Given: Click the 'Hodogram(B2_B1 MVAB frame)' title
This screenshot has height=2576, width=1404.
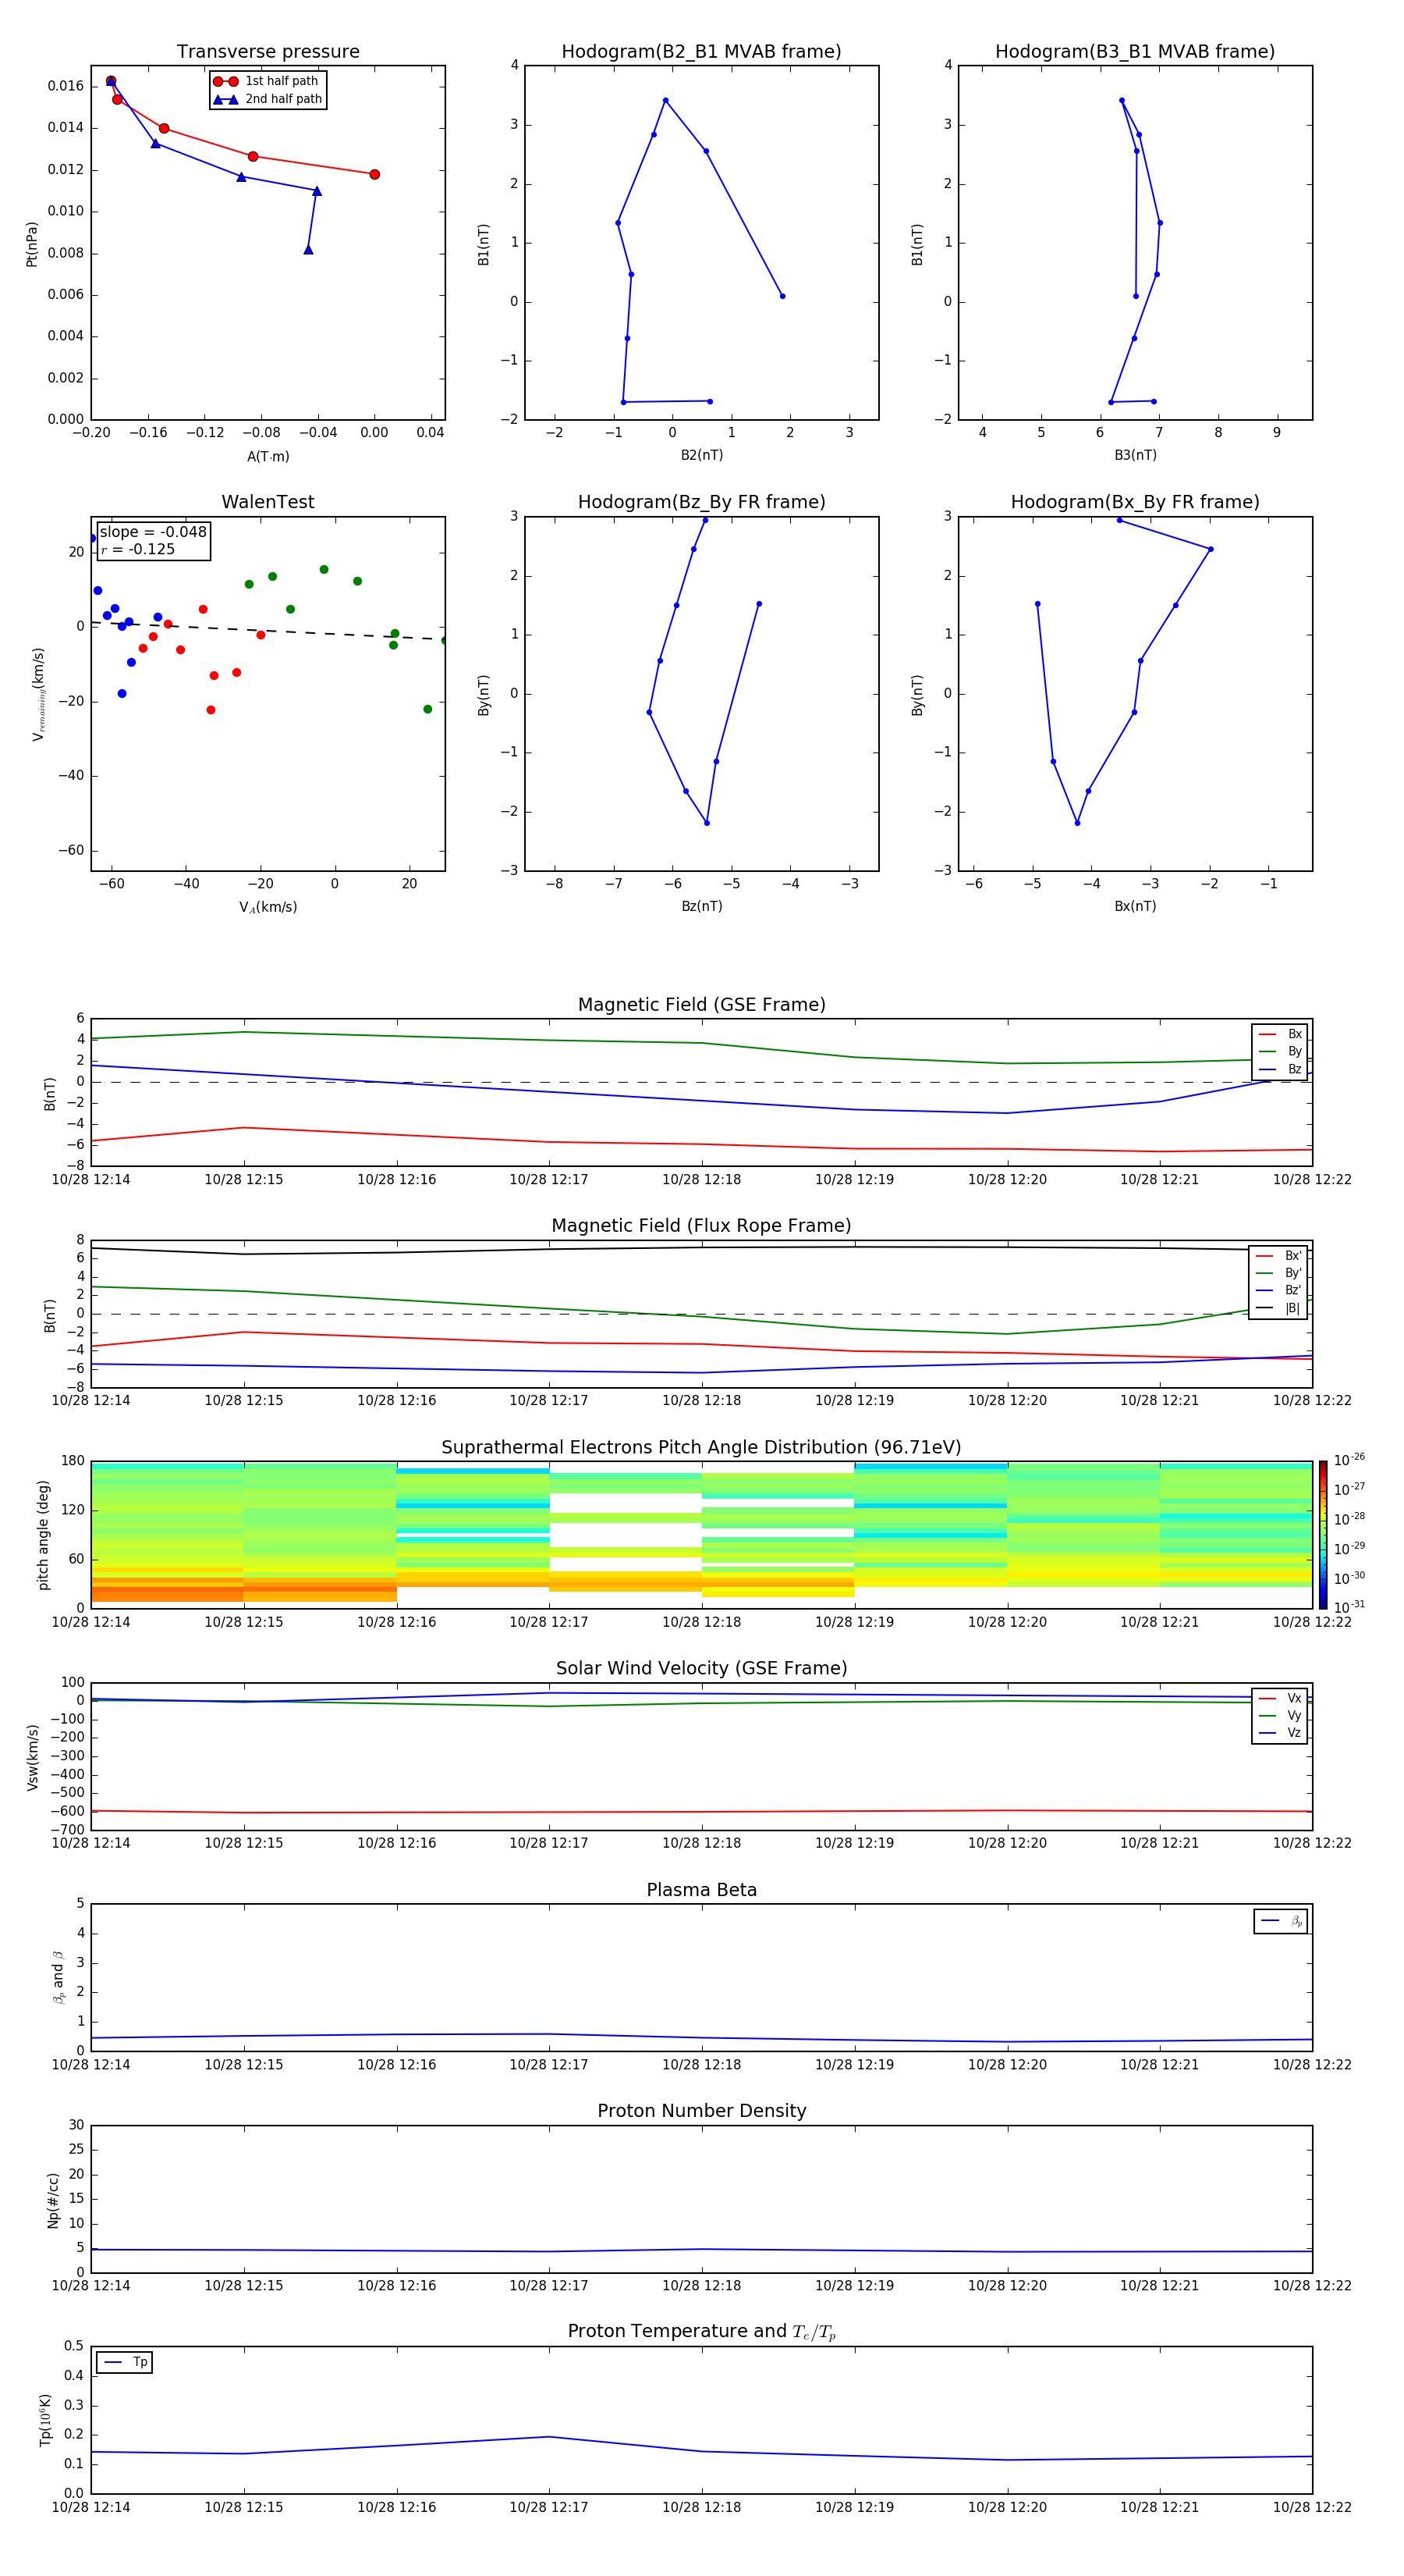Looking at the screenshot, I should (701, 52).
